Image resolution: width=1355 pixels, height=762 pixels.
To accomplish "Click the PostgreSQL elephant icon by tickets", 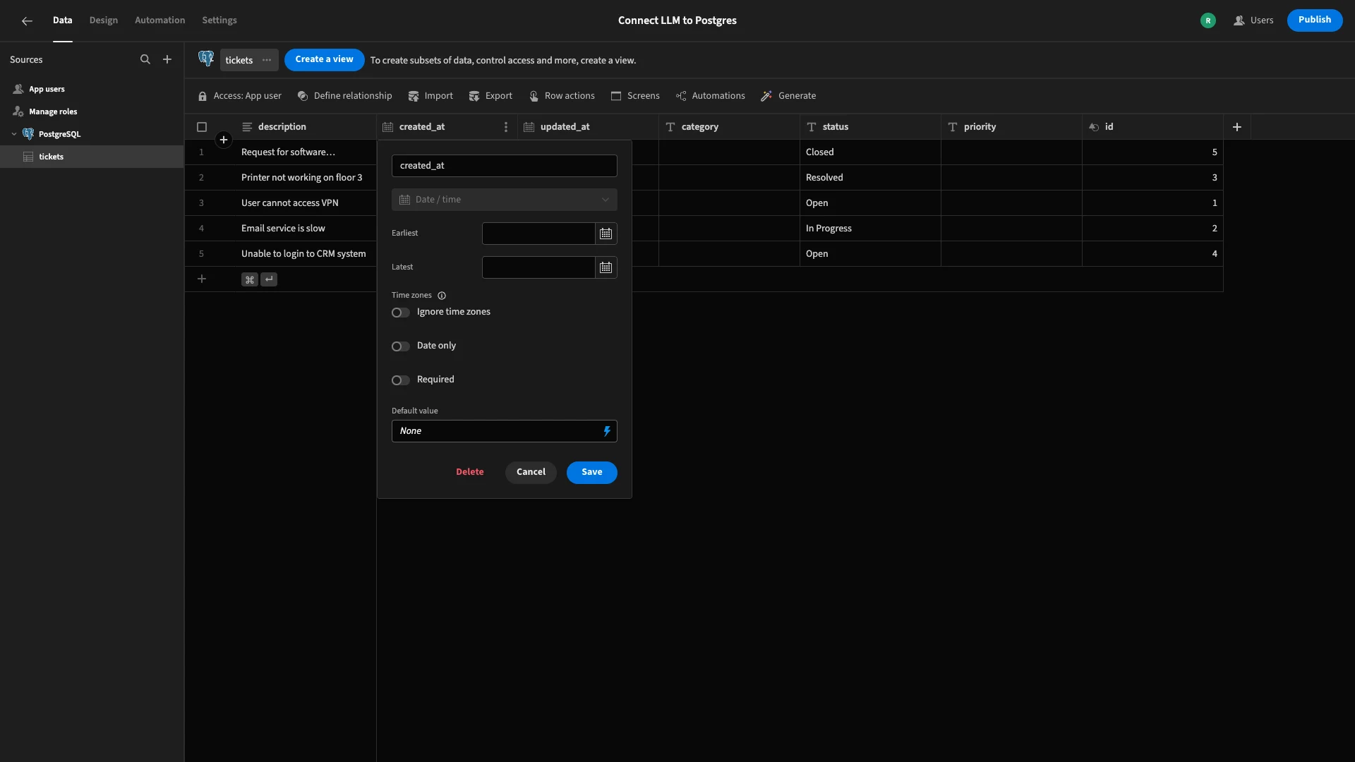I will (206, 59).
